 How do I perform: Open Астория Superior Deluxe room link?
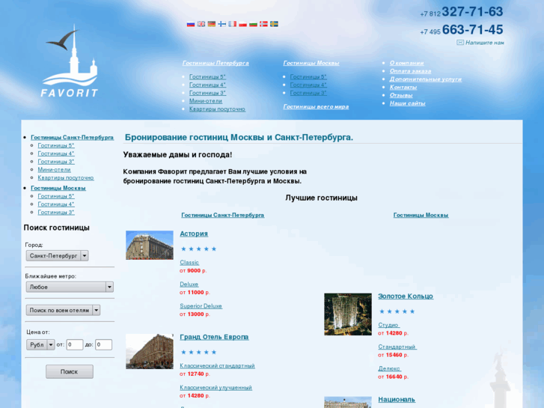click(201, 306)
